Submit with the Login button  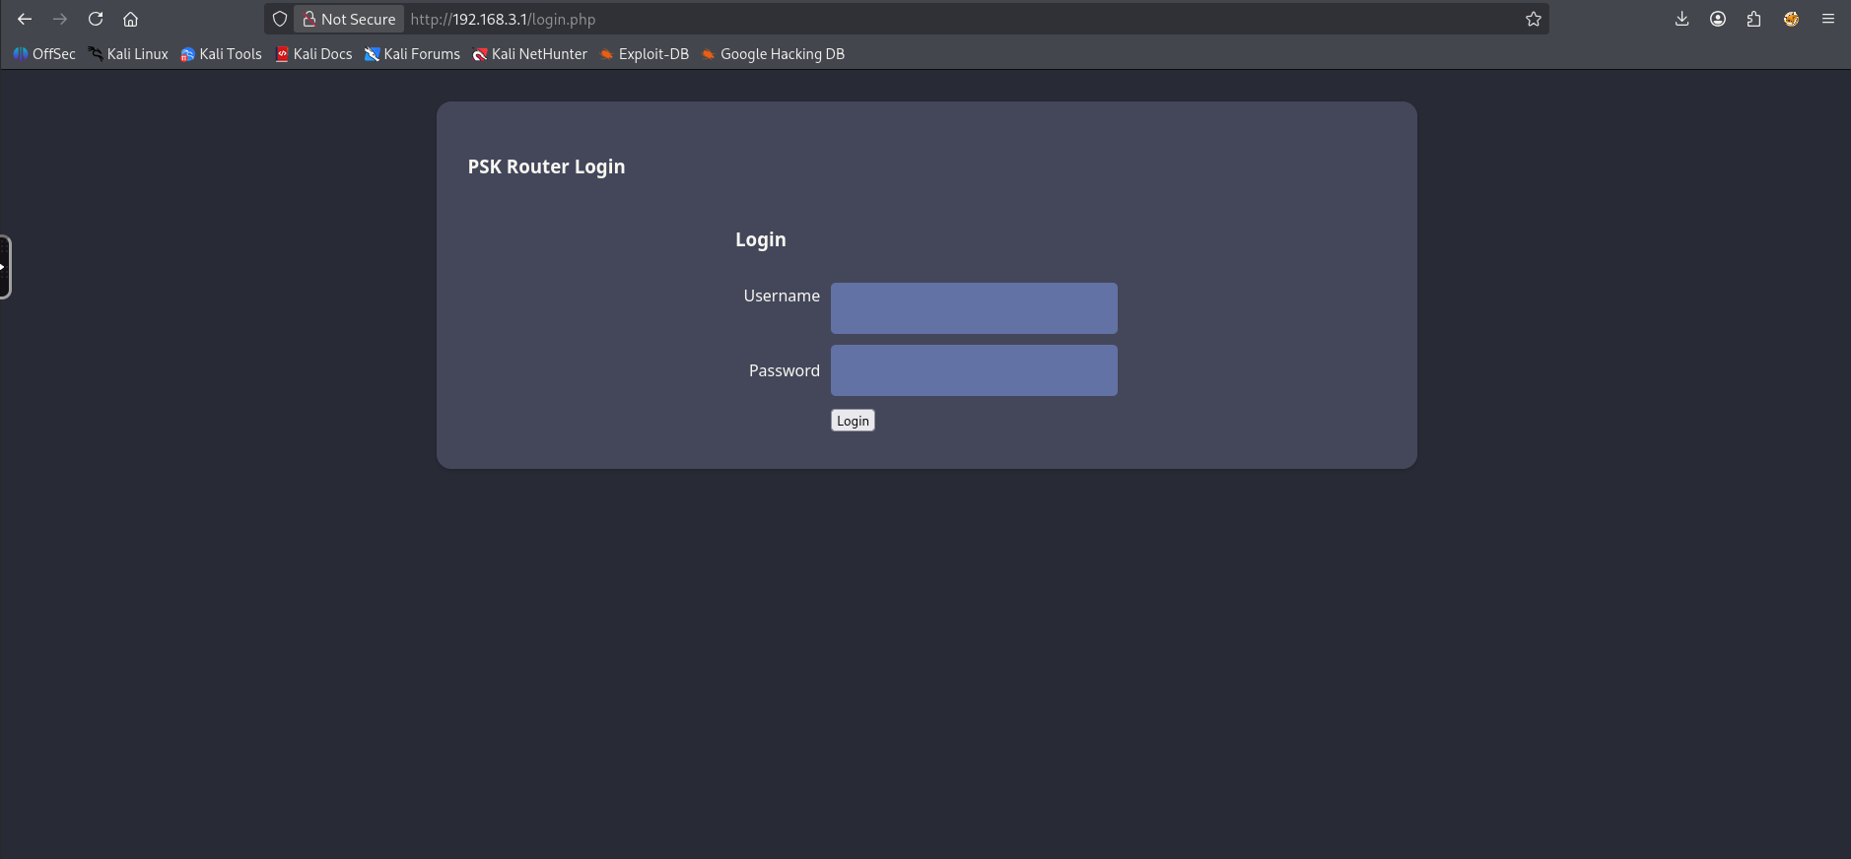tap(853, 421)
